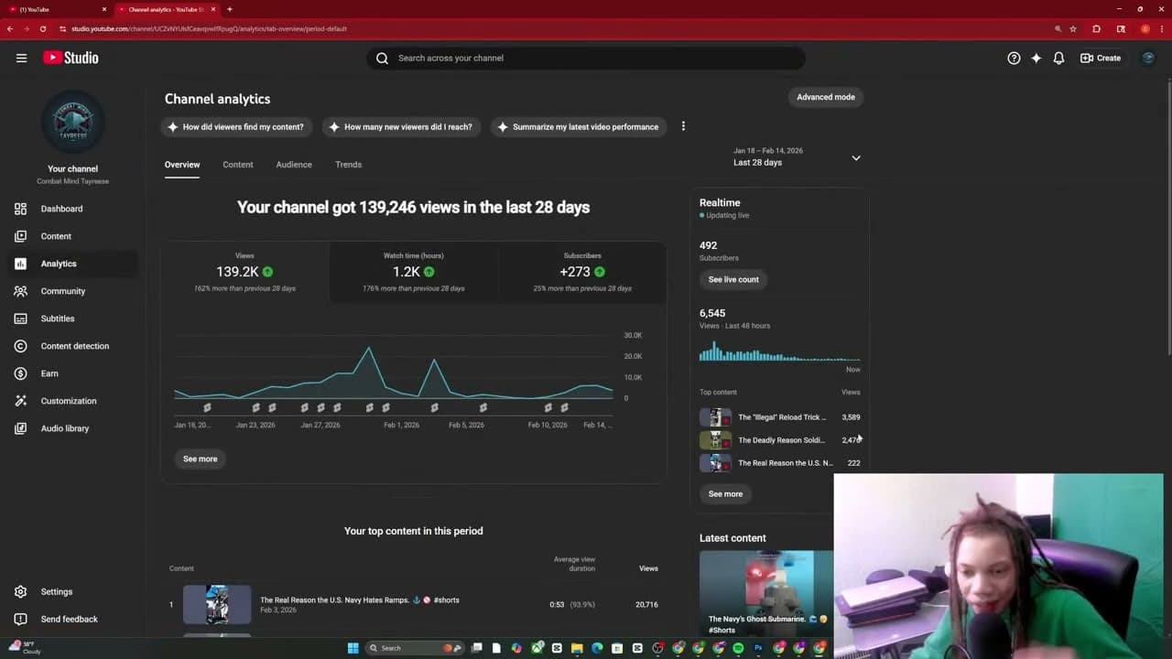Bookmark this page with the star icon
1172x659 pixels.
point(1073,28)
